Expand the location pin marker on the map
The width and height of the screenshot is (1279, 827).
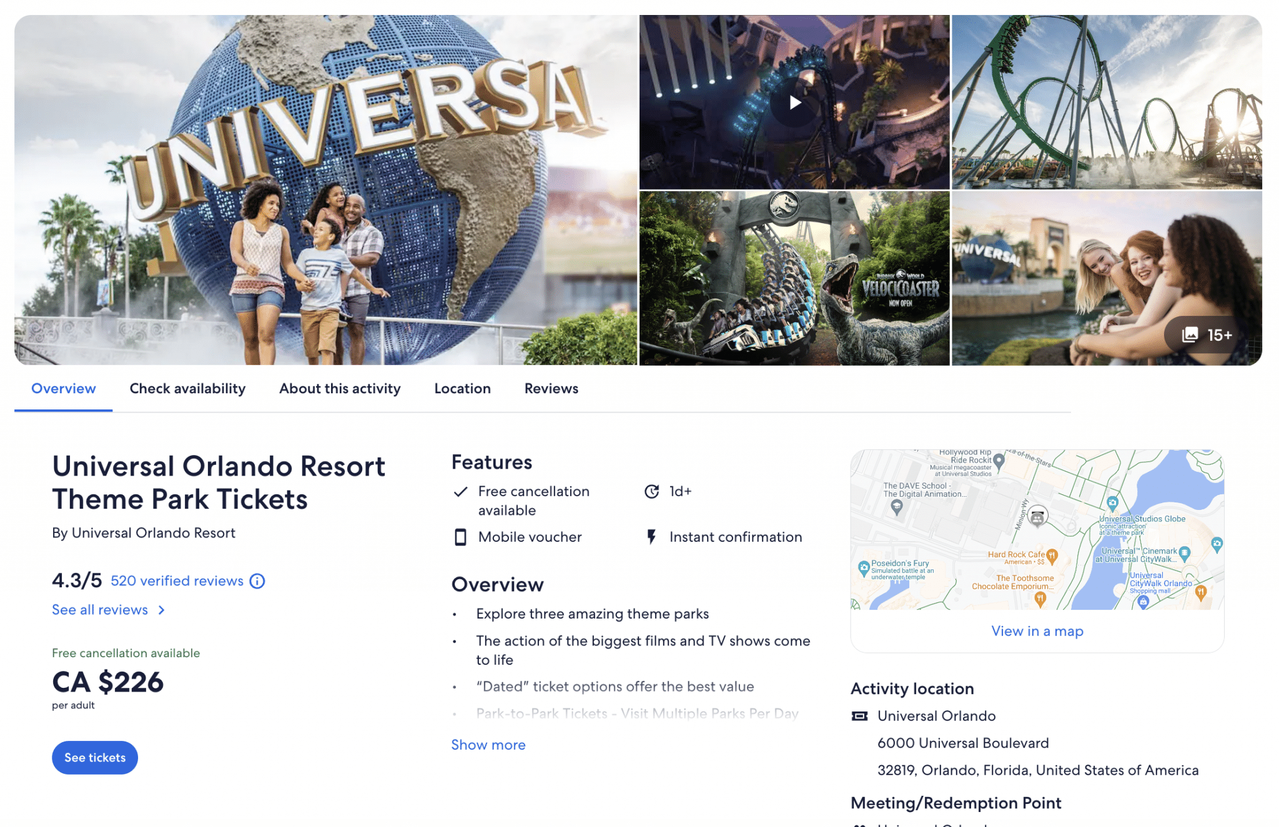click(1037, 514)
